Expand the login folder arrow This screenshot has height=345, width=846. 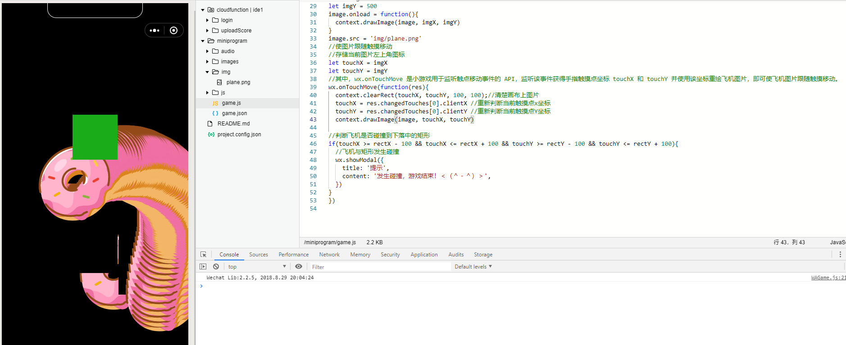coord(207,20)
